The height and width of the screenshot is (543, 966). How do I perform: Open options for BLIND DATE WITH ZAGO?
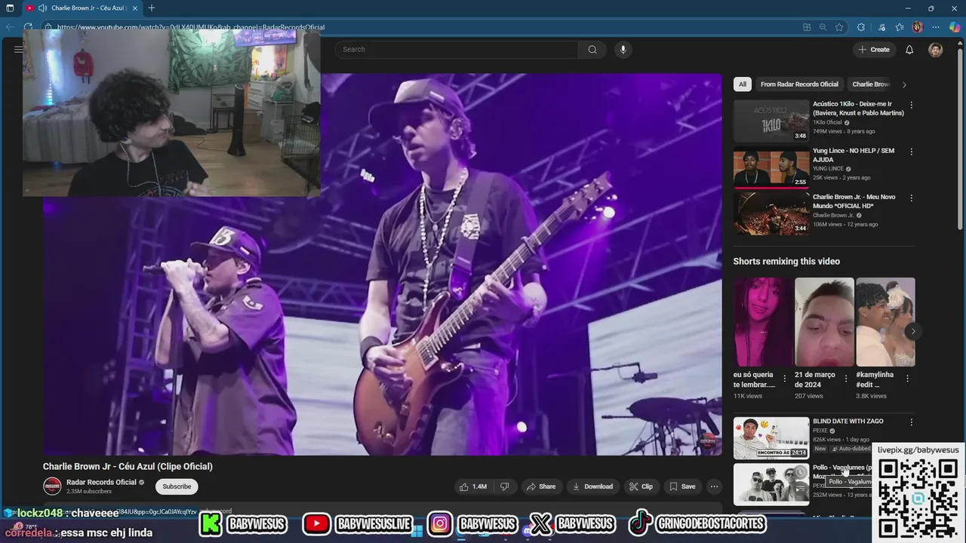pyautogui.click(x=911, y=422)
